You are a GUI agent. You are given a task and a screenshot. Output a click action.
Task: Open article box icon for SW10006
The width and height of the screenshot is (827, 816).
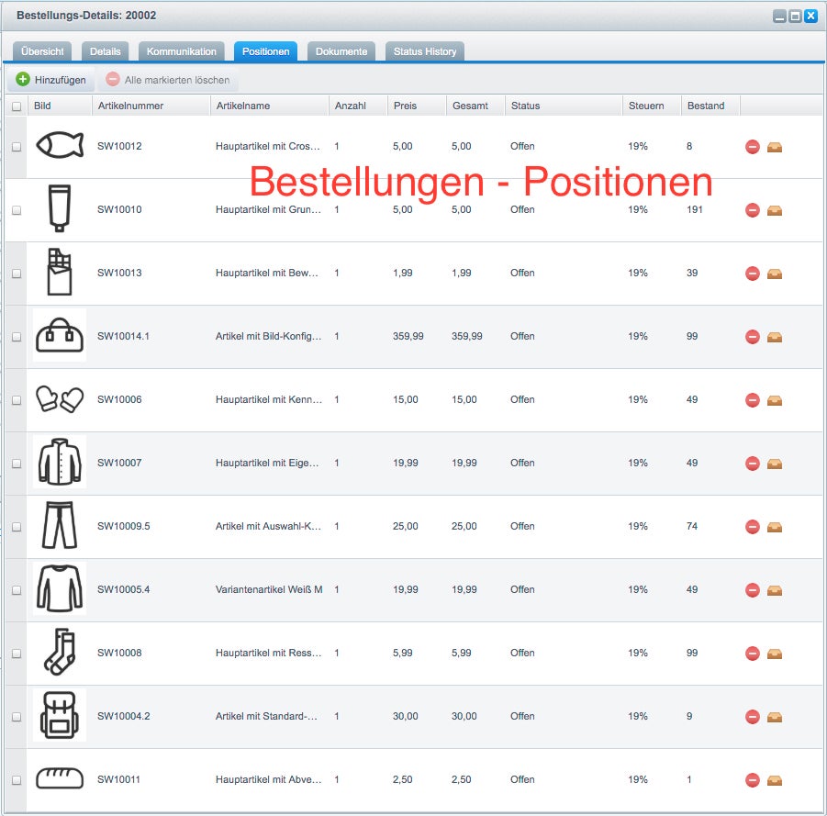coord(775,400)
